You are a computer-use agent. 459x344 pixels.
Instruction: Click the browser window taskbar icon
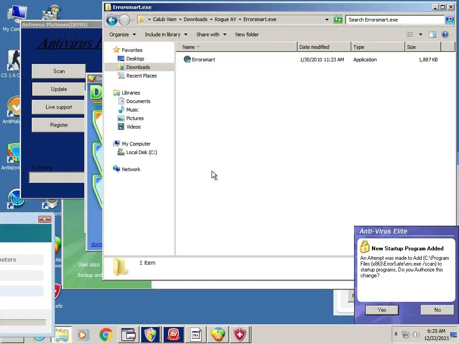(x=128, y=335)
